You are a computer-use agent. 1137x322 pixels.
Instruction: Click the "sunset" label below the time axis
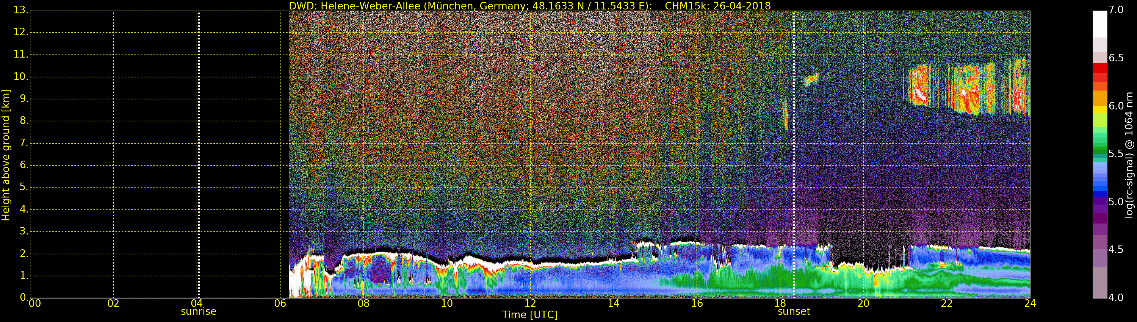794,311
